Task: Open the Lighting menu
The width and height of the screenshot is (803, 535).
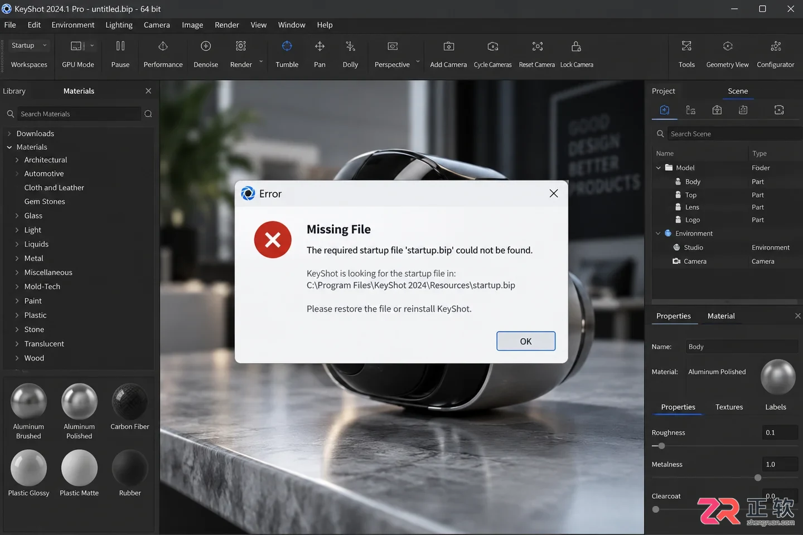Action: point(119,25)
